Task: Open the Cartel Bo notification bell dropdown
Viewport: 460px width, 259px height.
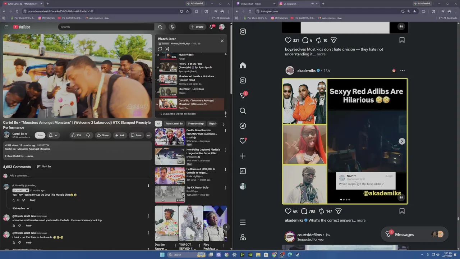Action: [53, 135]
